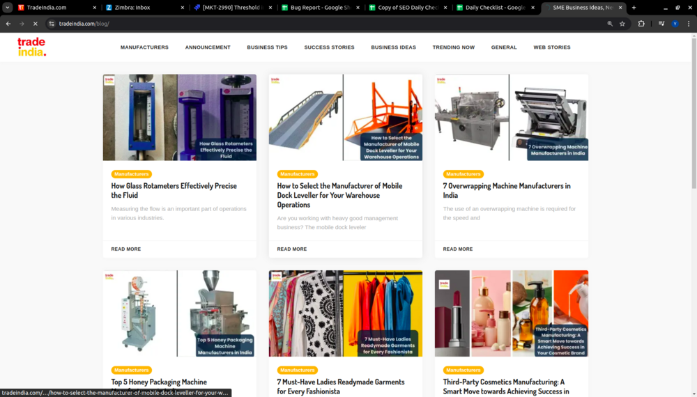Screen dimensions: 697x397
Task: Open site information icon in address bar
Action: pyautogui.click(x=52, y=24)
